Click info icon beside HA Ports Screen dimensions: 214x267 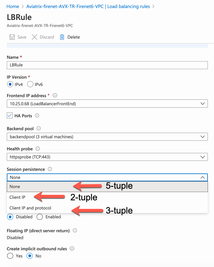tap(37, 116)
